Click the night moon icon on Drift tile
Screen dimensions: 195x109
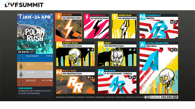pos(134,50)
